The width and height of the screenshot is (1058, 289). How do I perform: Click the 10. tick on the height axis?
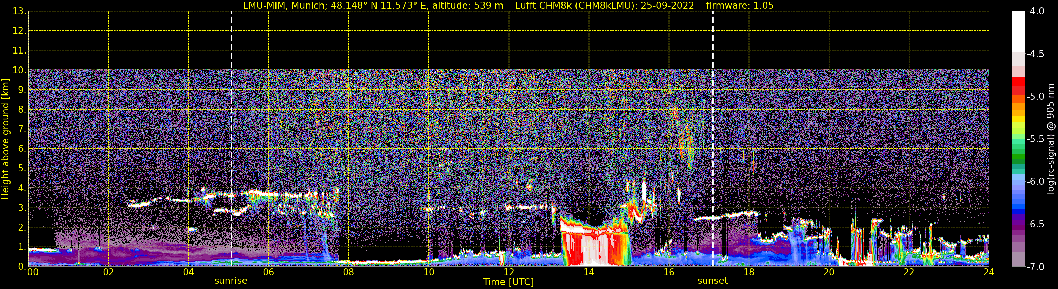click(x=19, y=70)
